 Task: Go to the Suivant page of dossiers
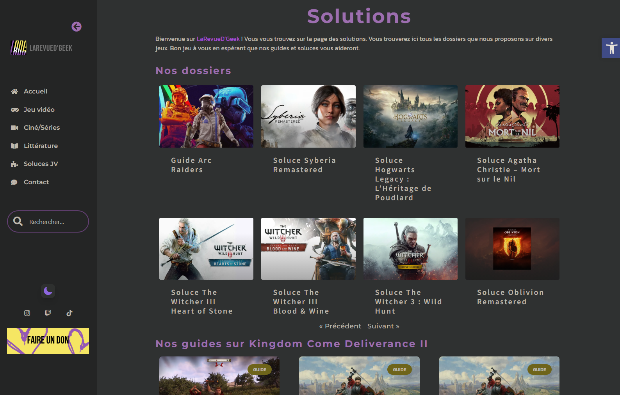[x=383, y=326]
